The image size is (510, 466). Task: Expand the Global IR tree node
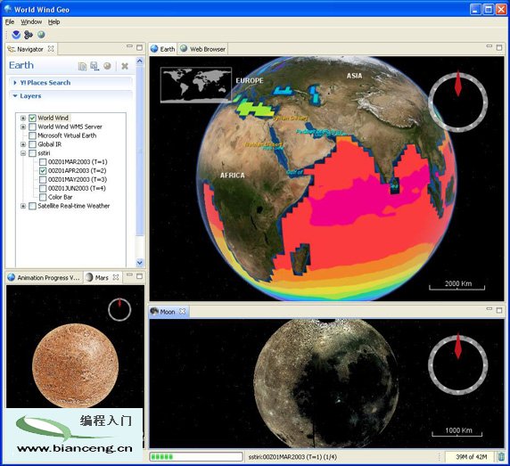[x=23, y=144]
